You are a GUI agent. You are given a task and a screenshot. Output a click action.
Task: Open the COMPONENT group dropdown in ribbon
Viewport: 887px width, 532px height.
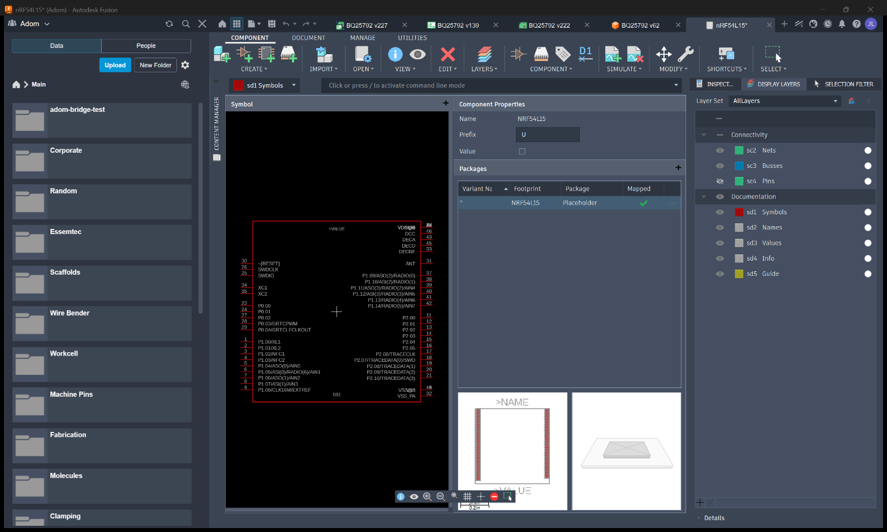pyautogui.click(x=551, y=69)
